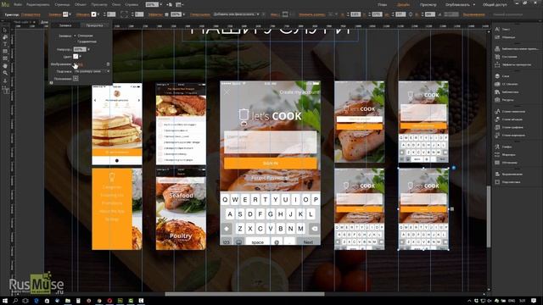Open Windows Start menu
Viewport: 543px width, 305px height.
(5, 301)
